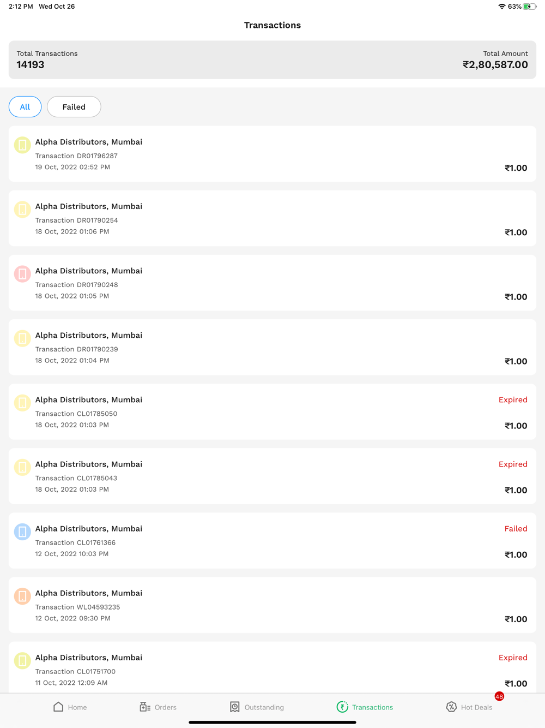Tap orange icon for transaction WL04593235
The width and height of the screenshot is (545, 728).
tap(22, 596)
